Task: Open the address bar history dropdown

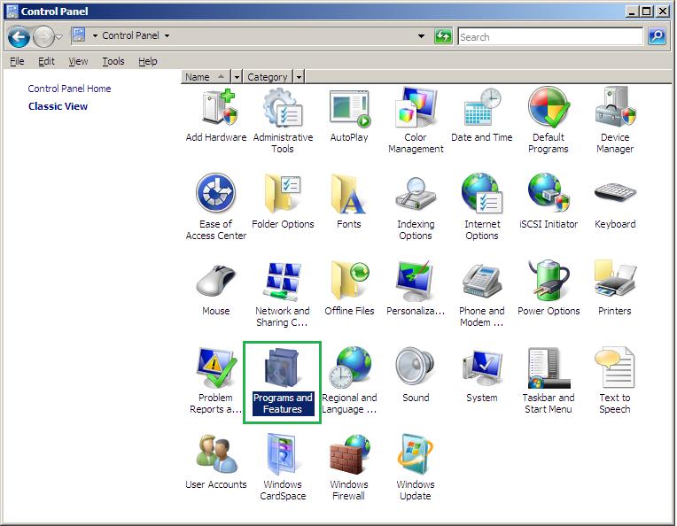Action: pos(421,36)
